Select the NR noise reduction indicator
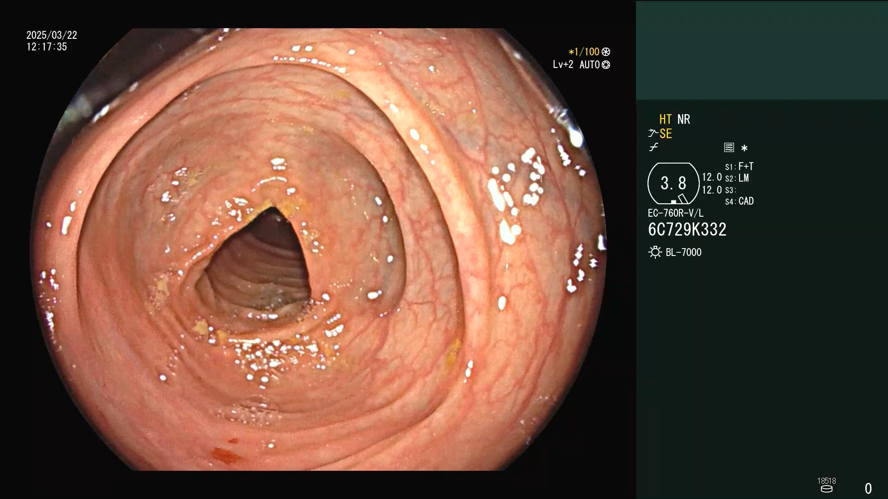The image size is (888, 499). point(684,119)
